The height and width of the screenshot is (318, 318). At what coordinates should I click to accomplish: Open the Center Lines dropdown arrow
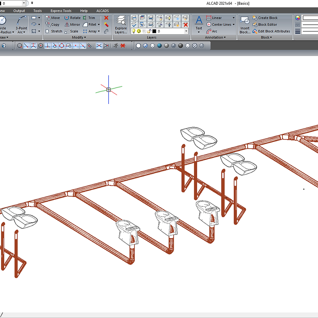coord(234,25)
